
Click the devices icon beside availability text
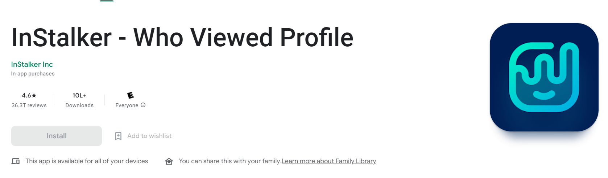pos(16,161)
